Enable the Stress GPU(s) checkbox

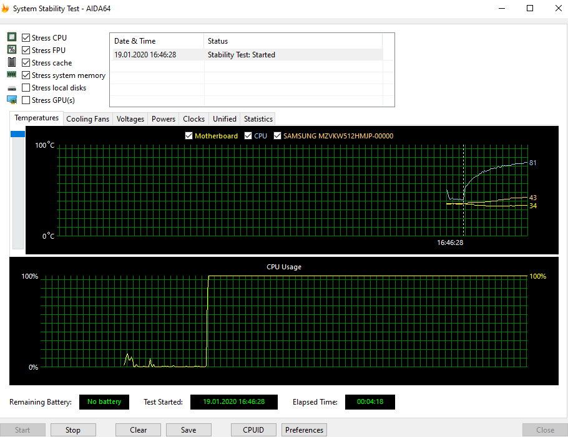point(26,100)
